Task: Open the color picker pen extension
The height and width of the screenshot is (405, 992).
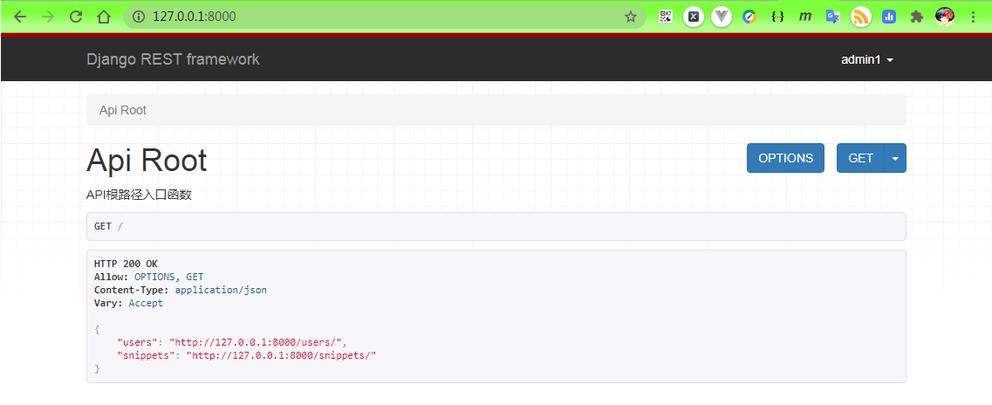Action: [x=749, y=17]
